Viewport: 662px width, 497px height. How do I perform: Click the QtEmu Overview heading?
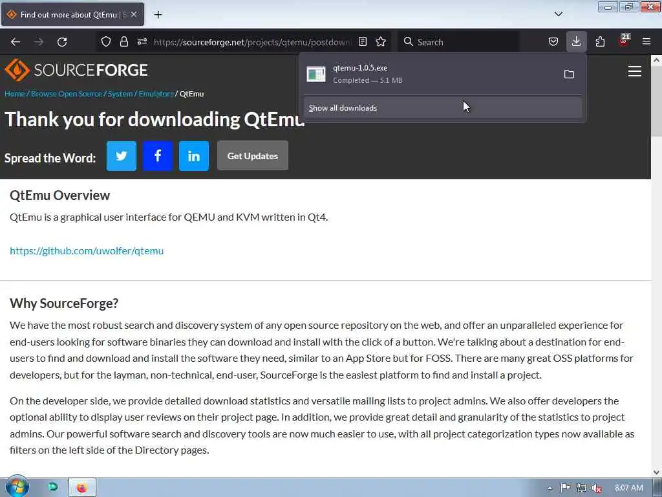click(x=59, y=195)
